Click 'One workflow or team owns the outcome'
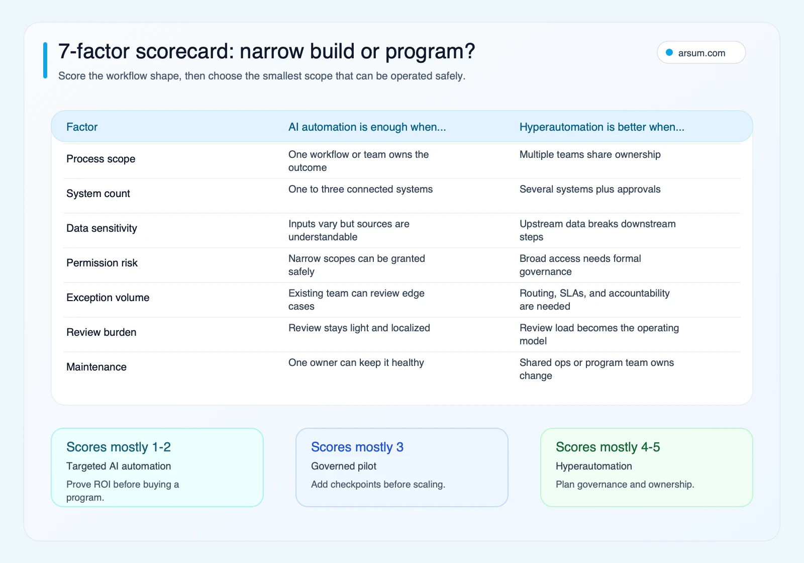Viewport: 804px width, 563px height. point(359,161)
